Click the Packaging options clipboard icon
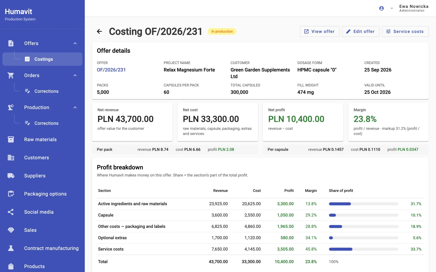Viewport: 436px width, 272px height. 11,194
